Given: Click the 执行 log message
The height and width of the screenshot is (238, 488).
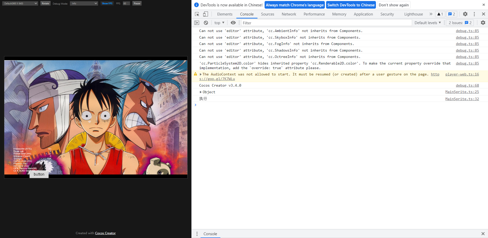Looking at the screenshot, I should click(x=203, y=99).
